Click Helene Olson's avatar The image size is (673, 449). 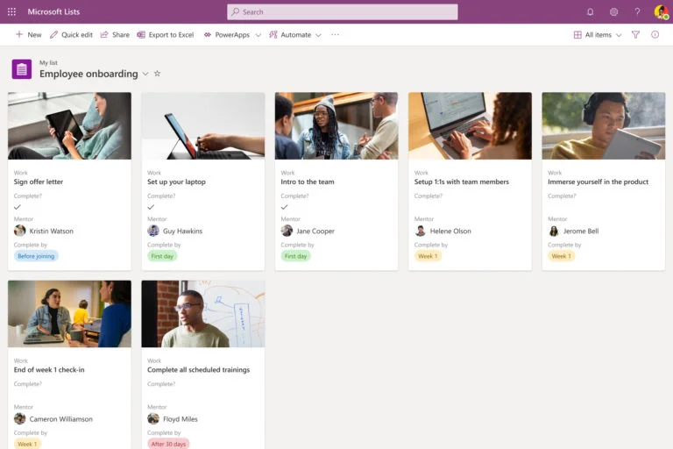click(x=421, y=231)
